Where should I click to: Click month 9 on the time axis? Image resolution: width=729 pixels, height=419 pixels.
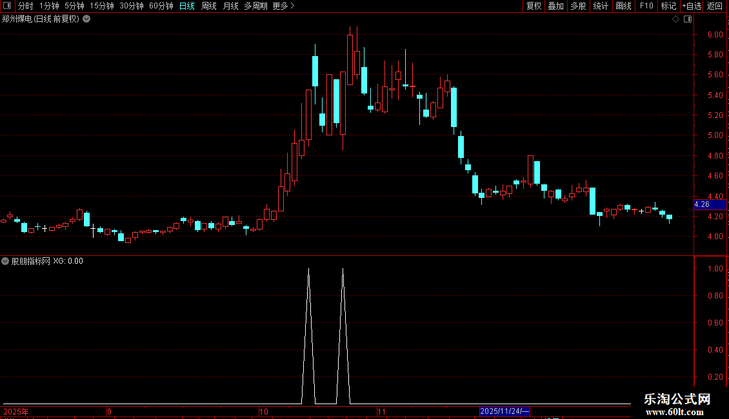tap(109, 411)
